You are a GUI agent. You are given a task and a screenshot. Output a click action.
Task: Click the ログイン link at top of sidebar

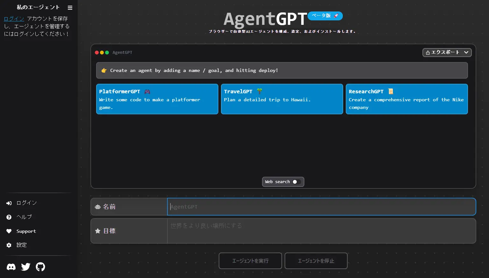13,18
